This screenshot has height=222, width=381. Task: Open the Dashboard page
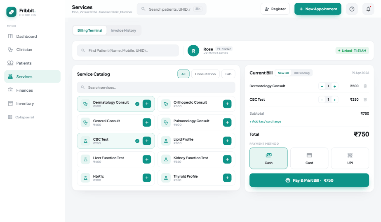click(32, 36)
